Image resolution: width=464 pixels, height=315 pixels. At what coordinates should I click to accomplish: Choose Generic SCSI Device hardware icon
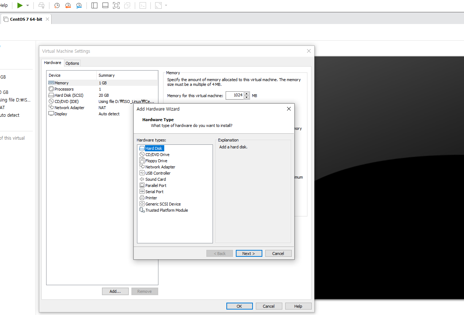tap(142, 204)
